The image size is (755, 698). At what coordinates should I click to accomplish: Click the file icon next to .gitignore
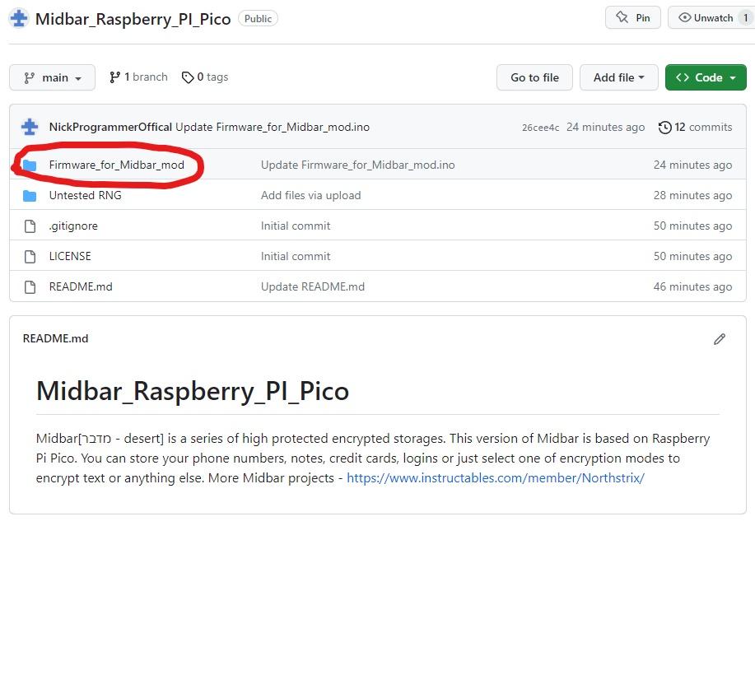click(x=30, y=226)
